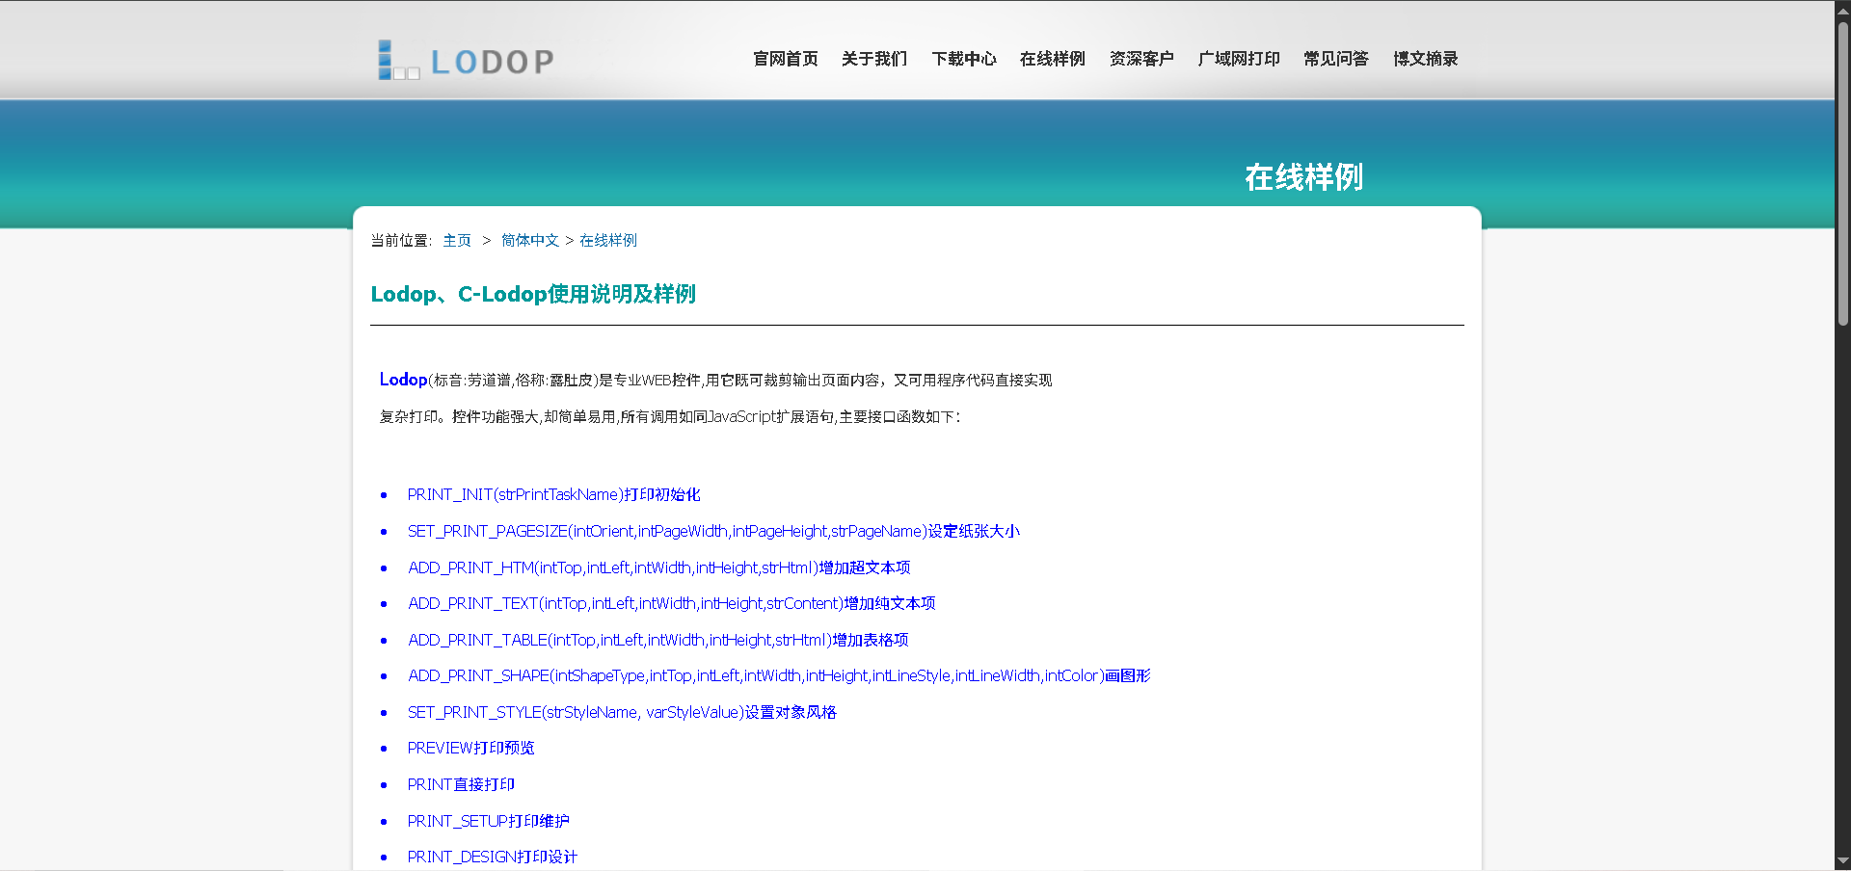Click the 在线样例 breadcrumb link
Image resolution: width=1851 pixels, height=871 pixels.
tap(607, 240)
